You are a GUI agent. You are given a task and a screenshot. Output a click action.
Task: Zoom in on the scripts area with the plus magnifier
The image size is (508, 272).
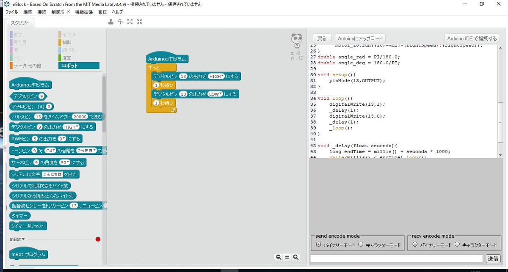click(x=295, y=257)
